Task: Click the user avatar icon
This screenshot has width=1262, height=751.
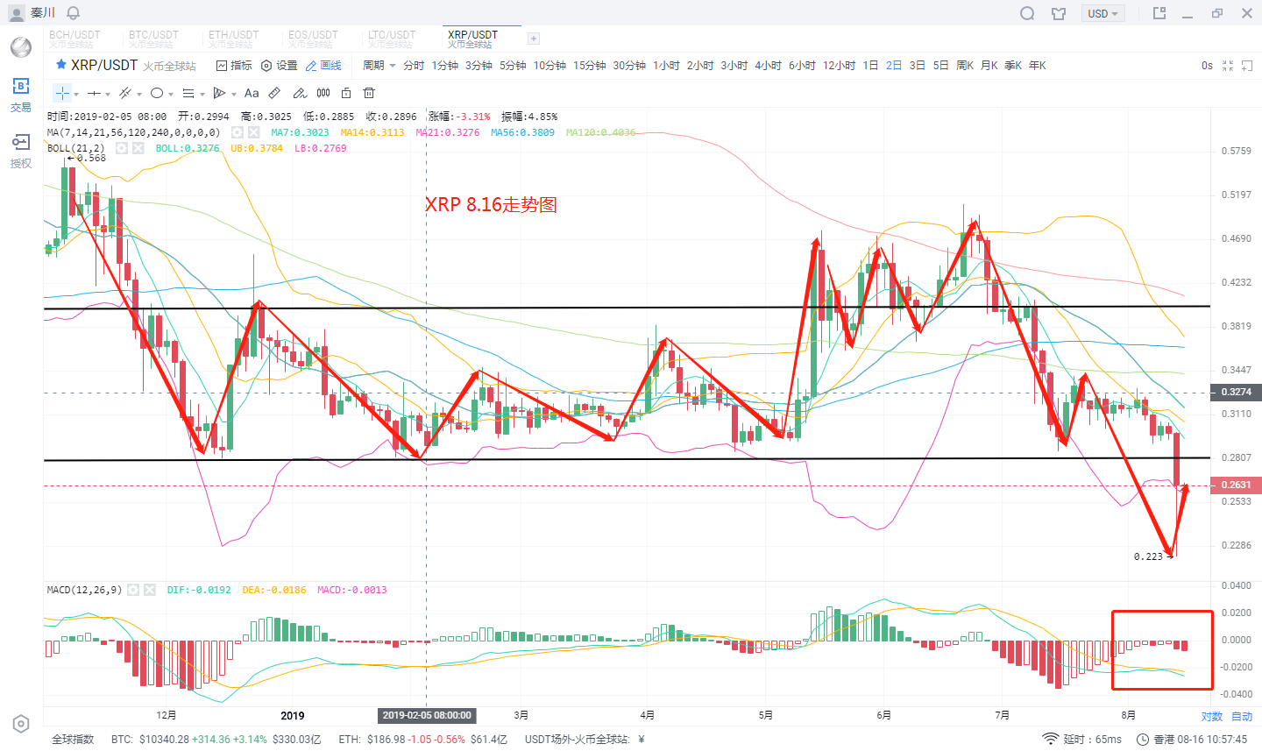Action: tap(16, 13)
